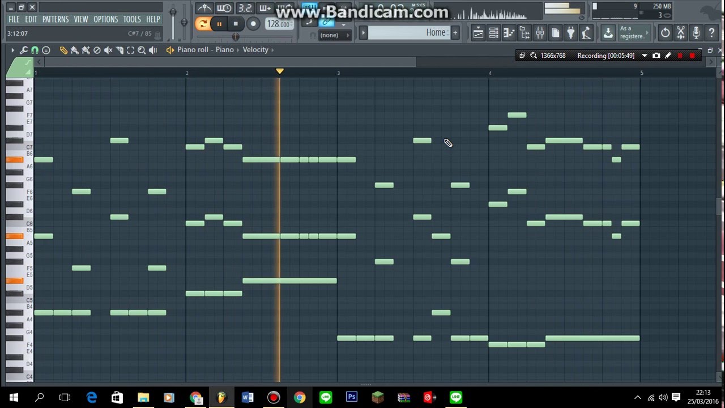Select the Playback speaker tool
Viewport: 725px width, 408px height.
153,50
